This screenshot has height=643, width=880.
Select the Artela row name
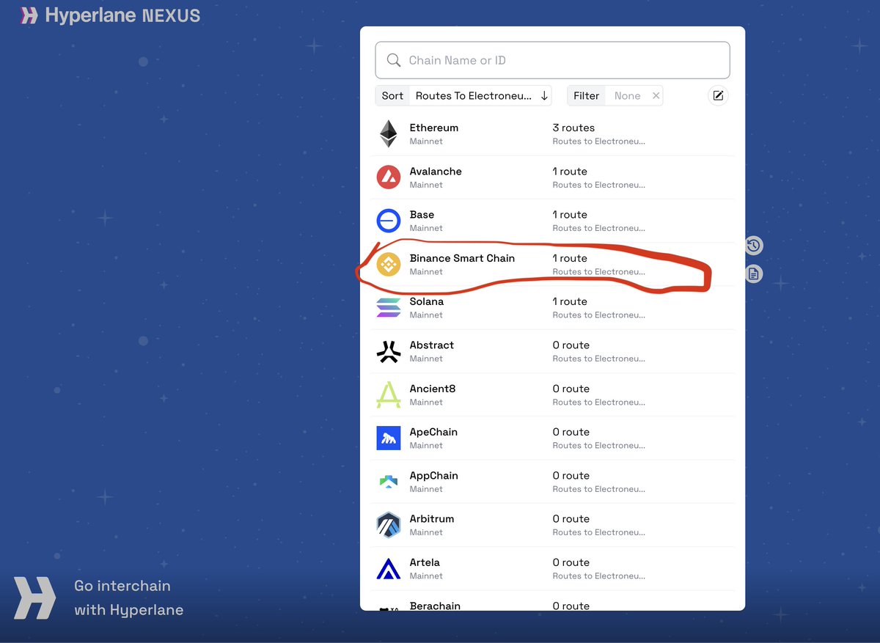tap(425, 562)
